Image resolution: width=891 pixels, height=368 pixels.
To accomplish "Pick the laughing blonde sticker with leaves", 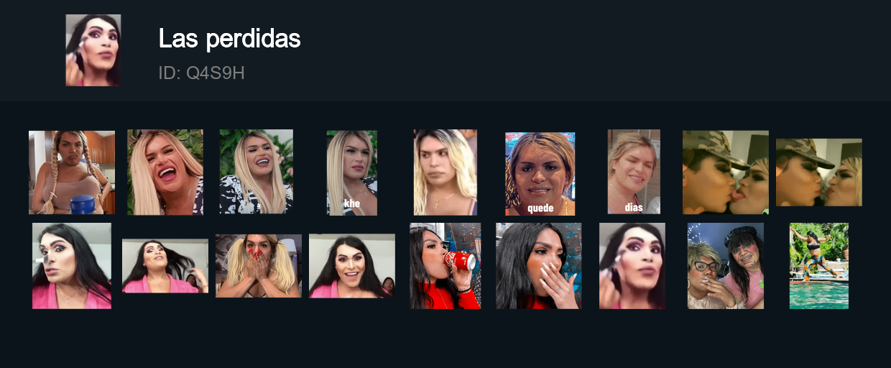I will pos(165,172).
